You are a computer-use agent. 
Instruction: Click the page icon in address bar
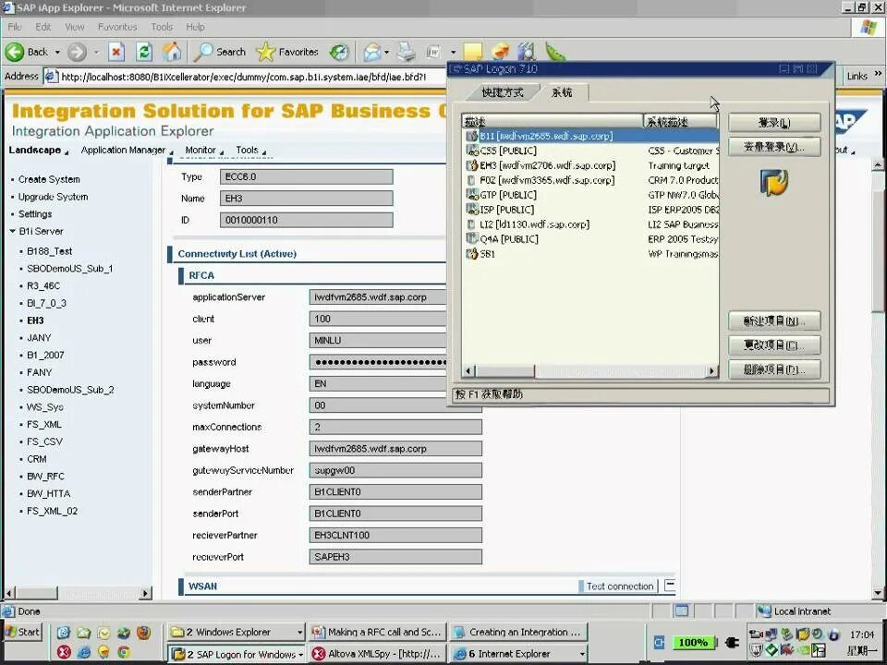[51, 77]
